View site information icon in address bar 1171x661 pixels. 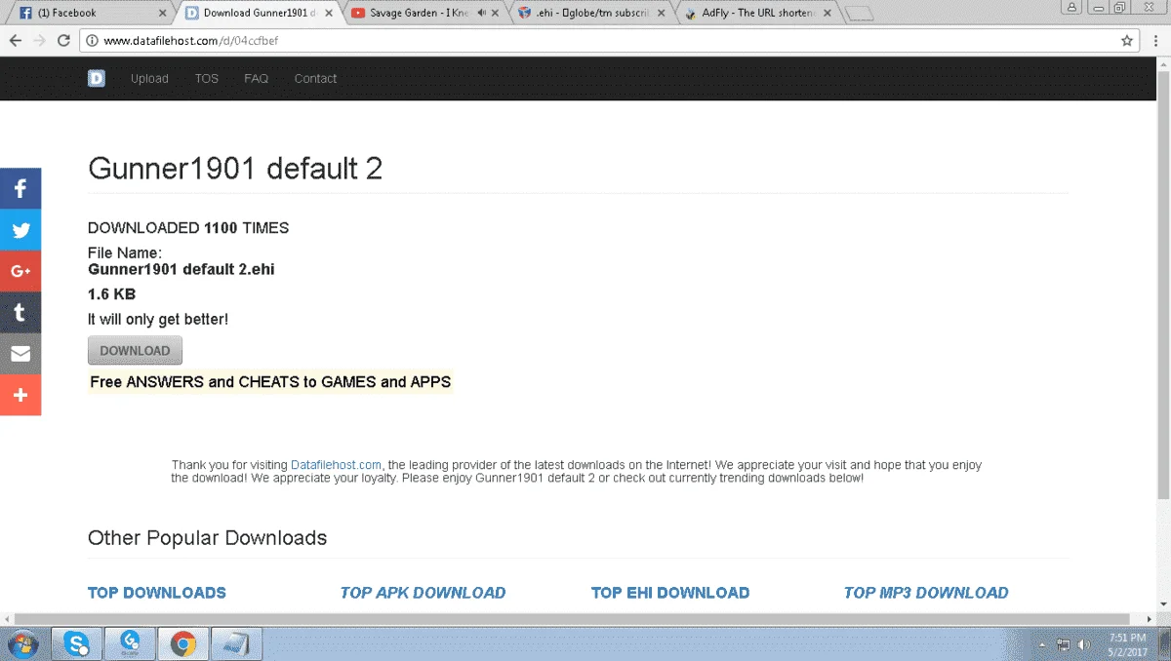93,41
